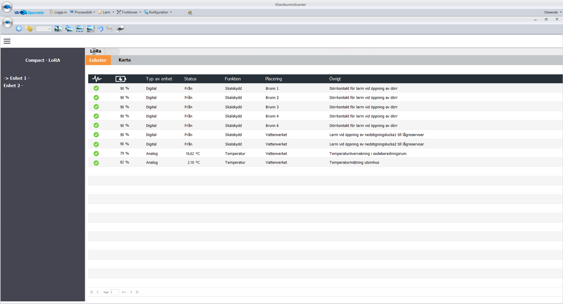The image size is (563, 304).
Task: Open the hamburger menu icon
Action: point(7,41)
